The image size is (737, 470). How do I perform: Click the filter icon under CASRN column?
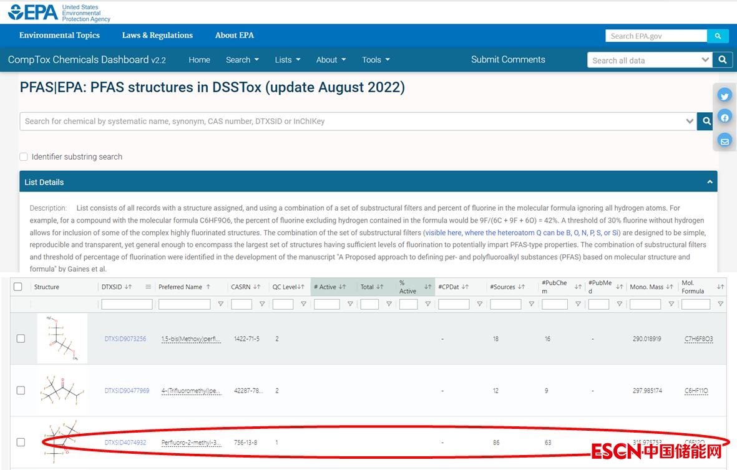262,304
